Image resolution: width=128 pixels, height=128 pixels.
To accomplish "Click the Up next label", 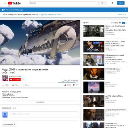I will coord(86,23).
